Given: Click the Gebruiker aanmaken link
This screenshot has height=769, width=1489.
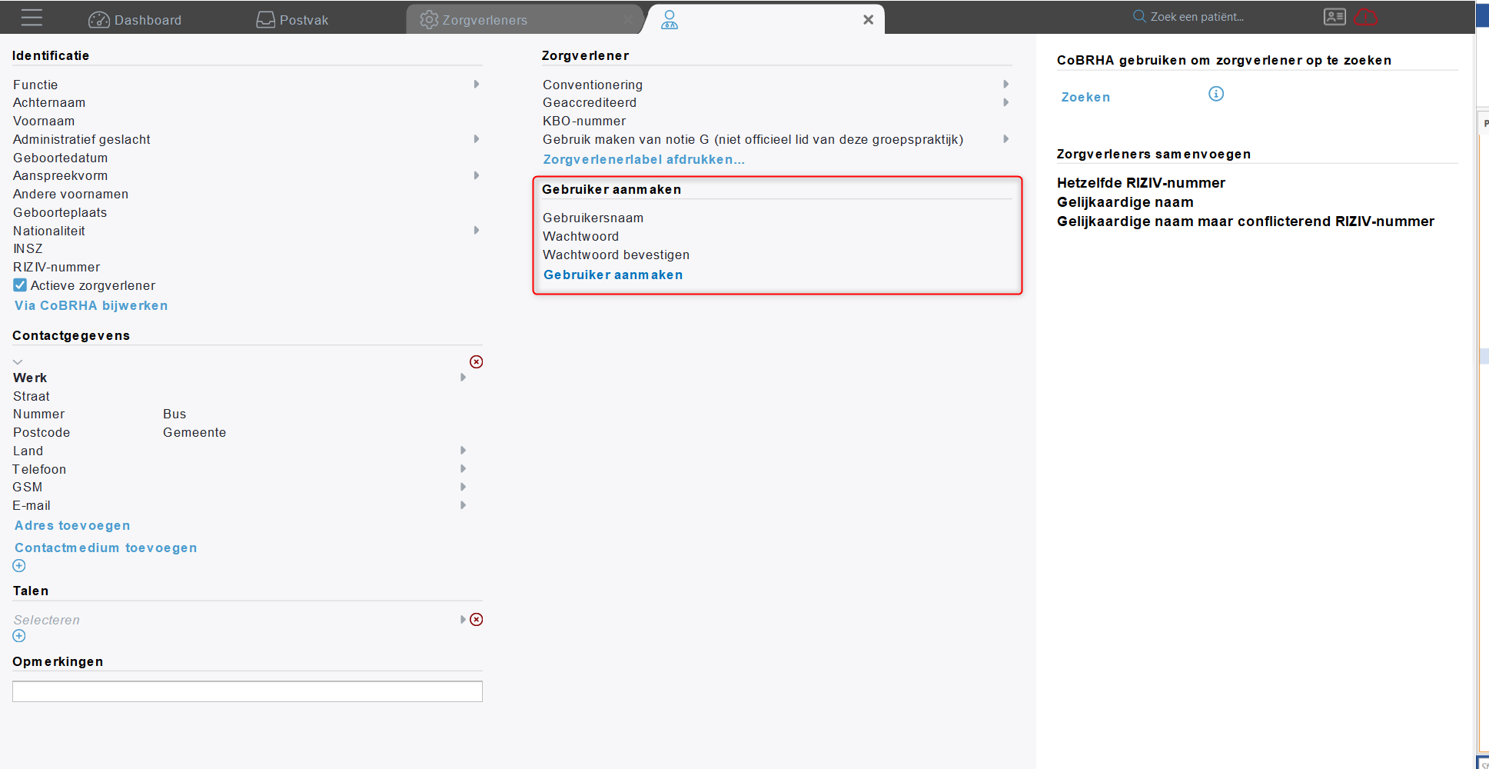Looking at the screenshot, I should coord(613,275).
